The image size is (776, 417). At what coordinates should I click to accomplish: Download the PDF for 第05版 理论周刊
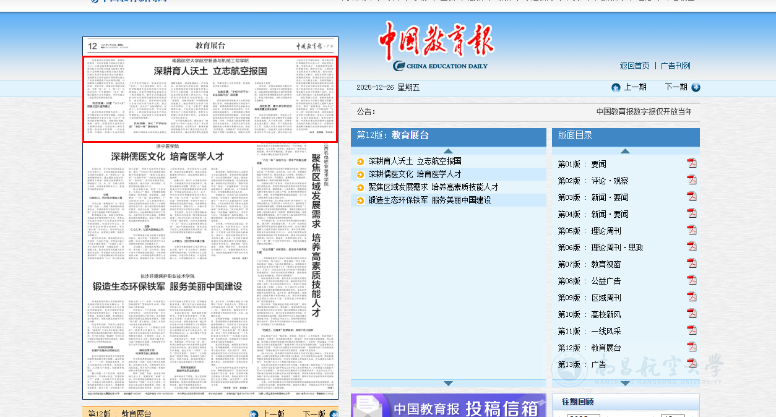[691, 230]
